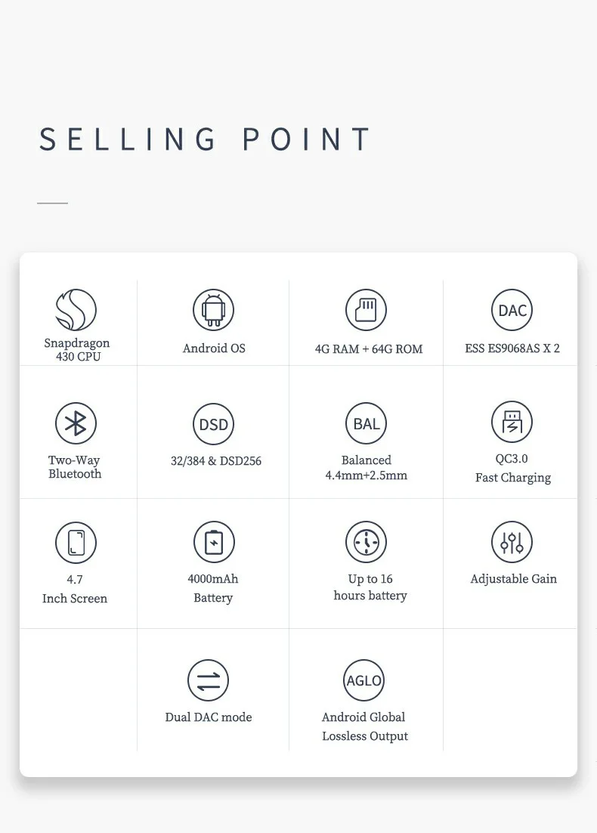Click the Balanced 4.4mm+2.5mm text
The image size is (597, 833).
(x=367, y=468)
